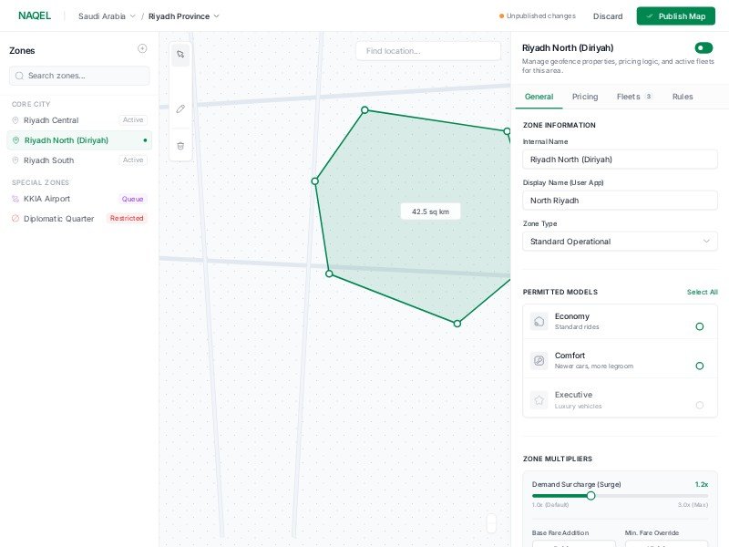Select the pencil draw tool

pyautogui.click(x=180, y=108)
